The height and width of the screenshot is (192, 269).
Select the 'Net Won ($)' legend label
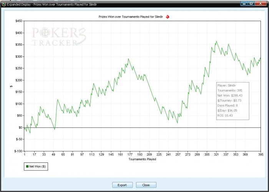[x=37, y=166]
